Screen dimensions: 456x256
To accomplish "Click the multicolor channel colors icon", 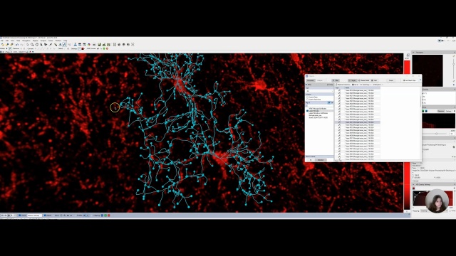I will tap(89, 45).
